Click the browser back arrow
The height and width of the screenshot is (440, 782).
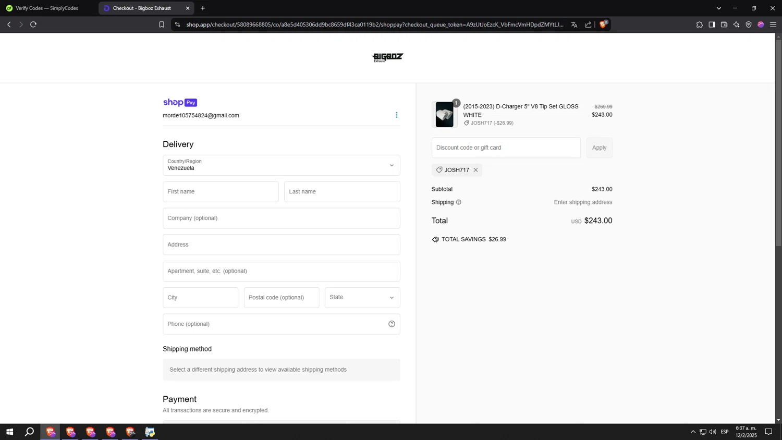(x=9, y=25)
